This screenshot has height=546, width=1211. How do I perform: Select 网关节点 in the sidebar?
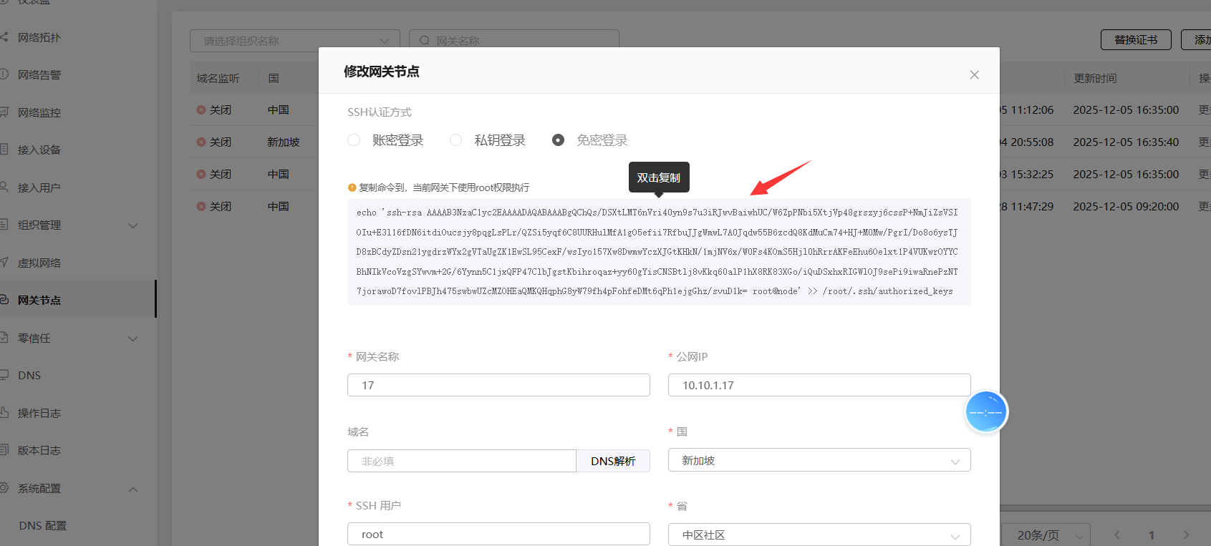click(39, 300)
